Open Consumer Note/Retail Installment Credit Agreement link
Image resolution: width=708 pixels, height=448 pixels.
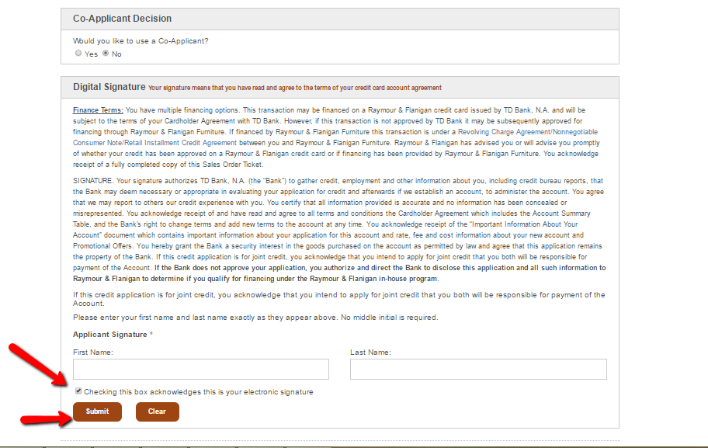tap(155, 143)
